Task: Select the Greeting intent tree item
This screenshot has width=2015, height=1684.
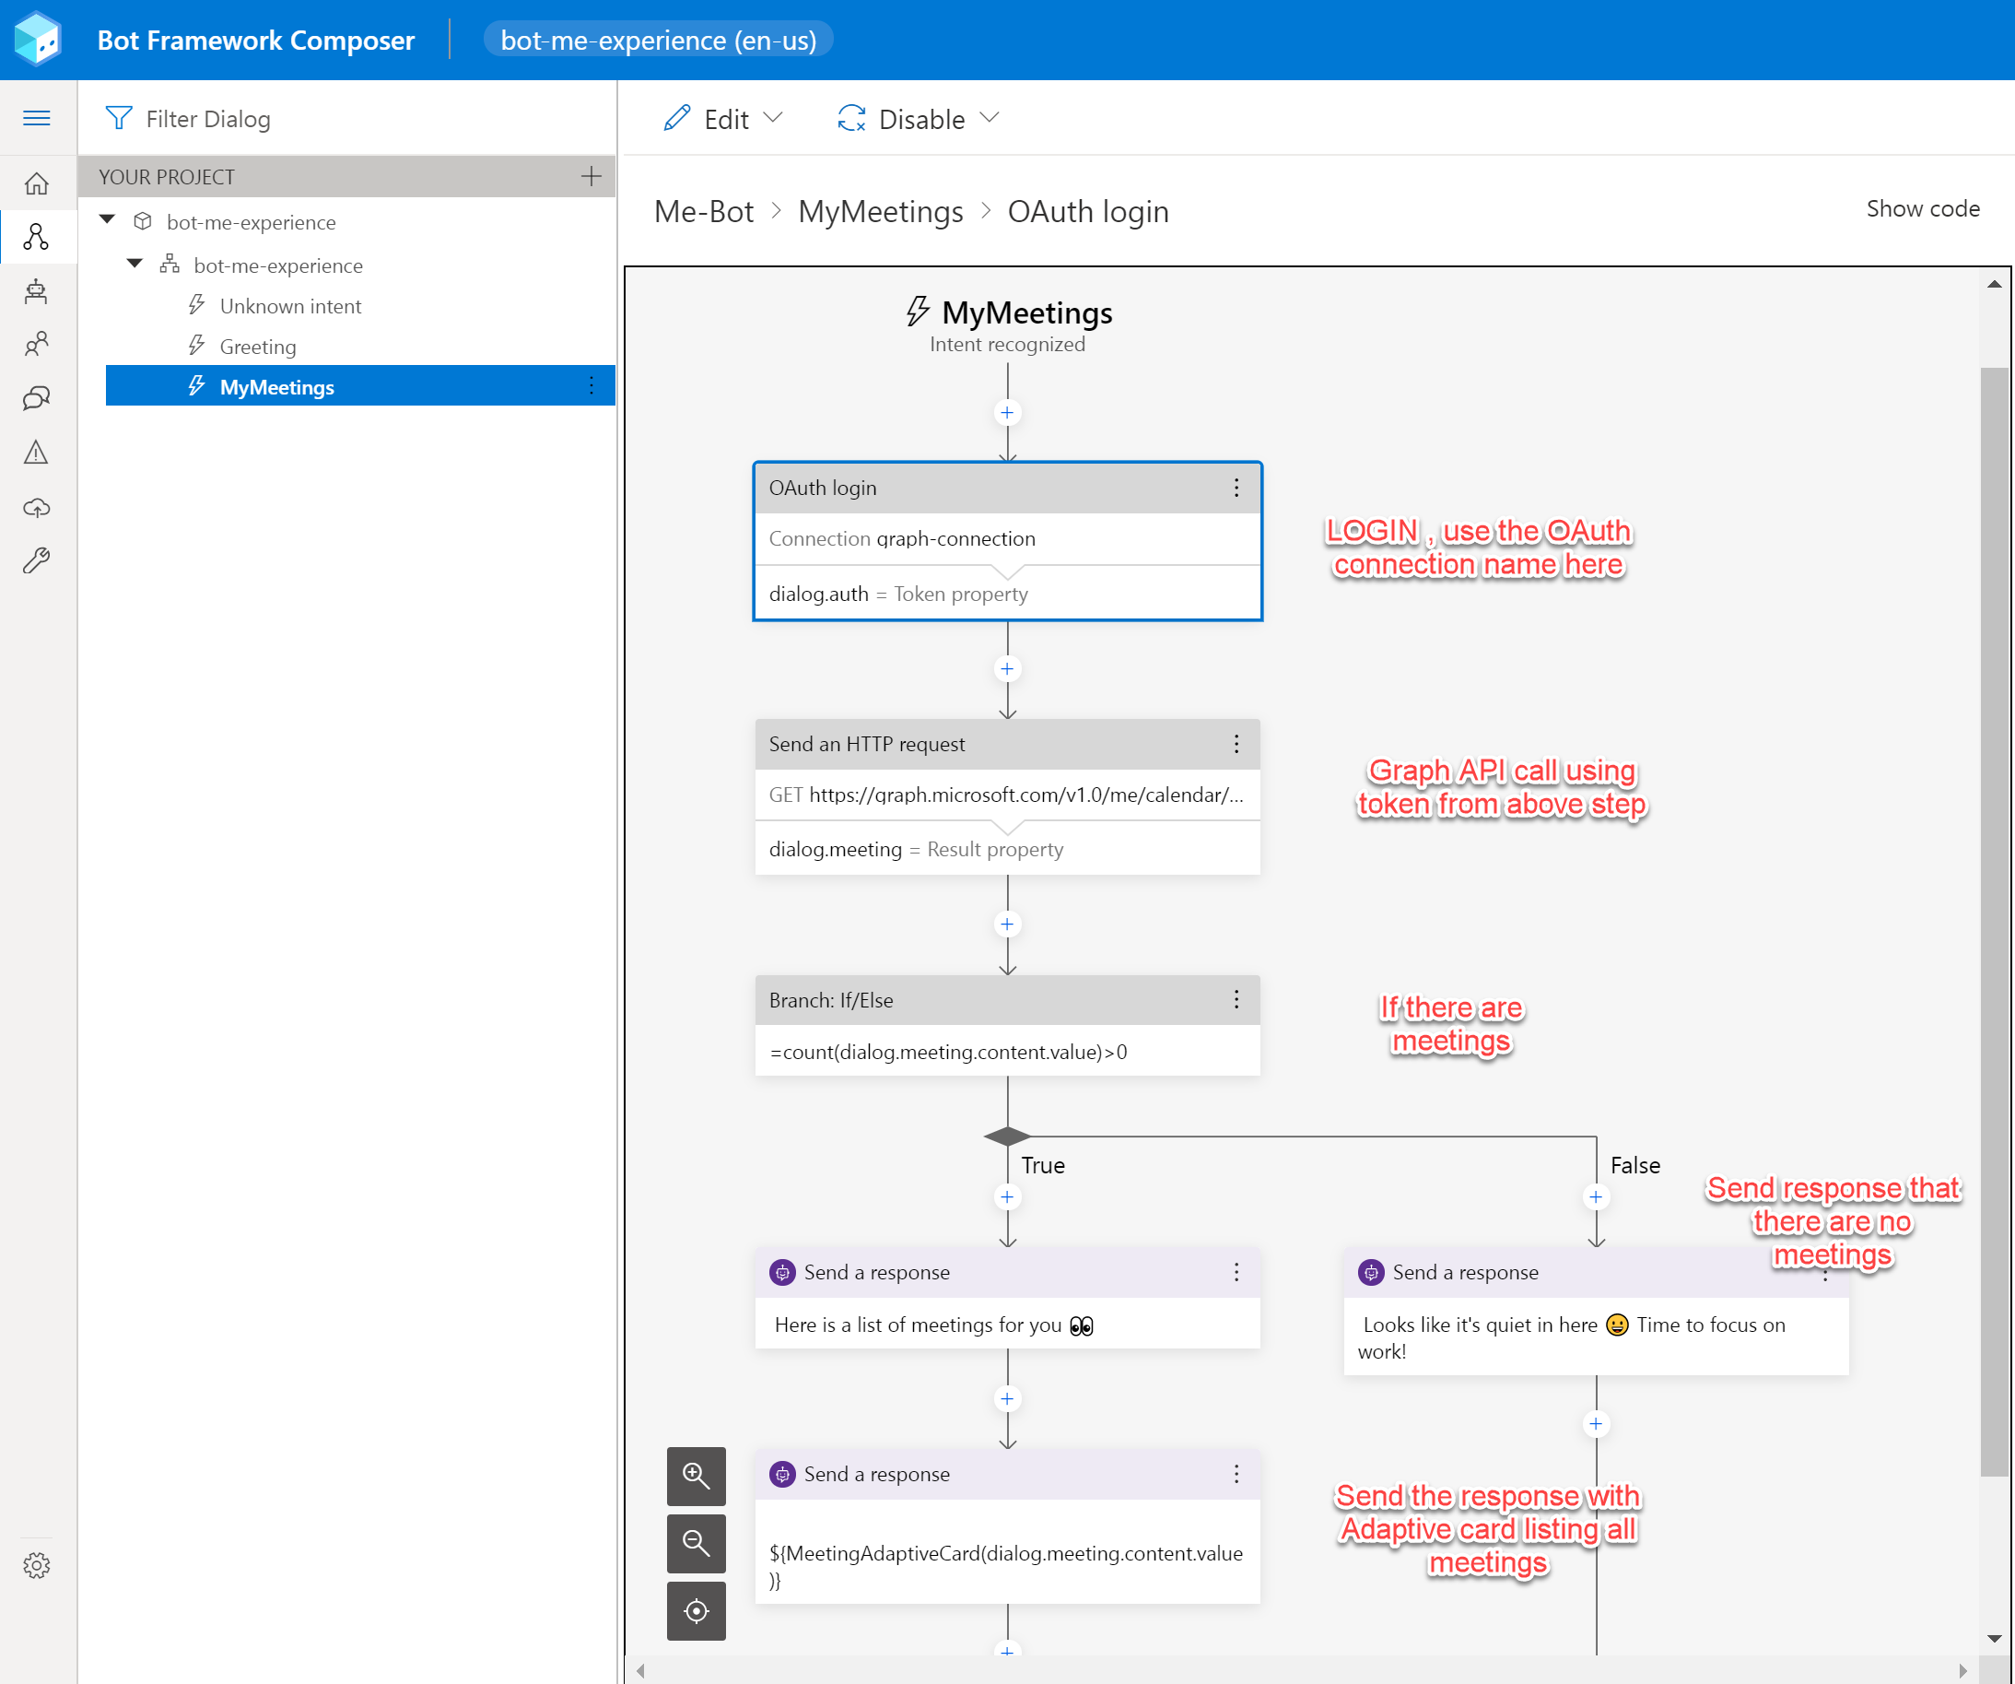Action: (260, 347)
